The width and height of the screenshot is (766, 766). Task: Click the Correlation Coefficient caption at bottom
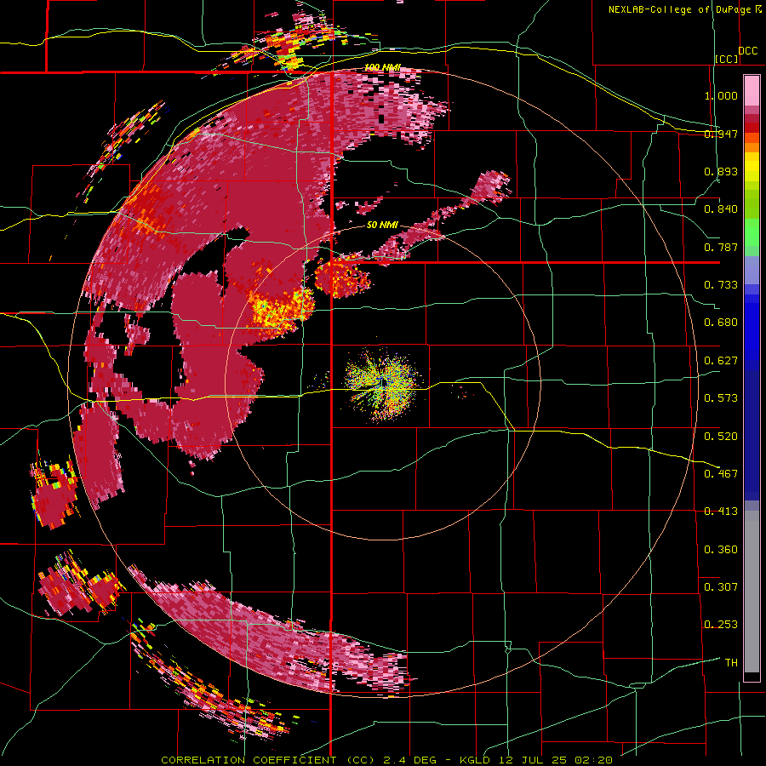pyautogui.click(x=386, y=760)
